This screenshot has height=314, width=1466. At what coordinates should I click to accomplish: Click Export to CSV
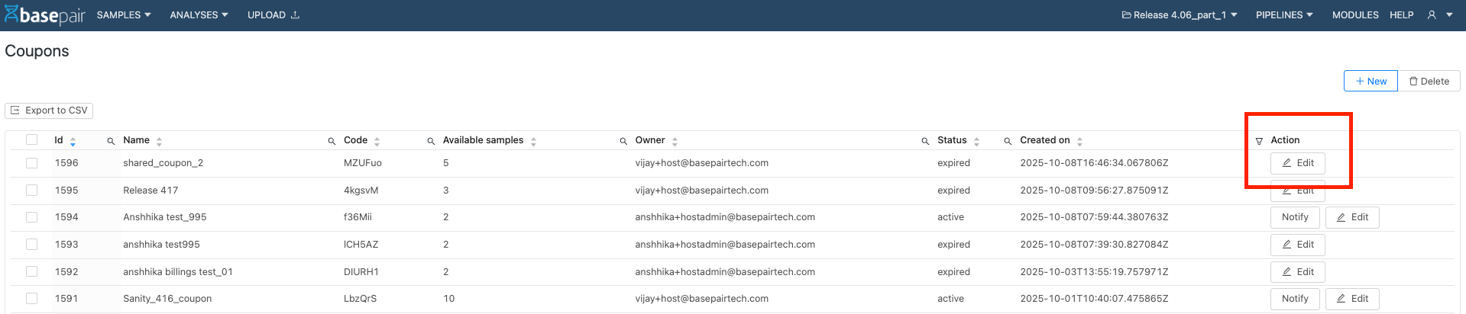tap(49, 111)
